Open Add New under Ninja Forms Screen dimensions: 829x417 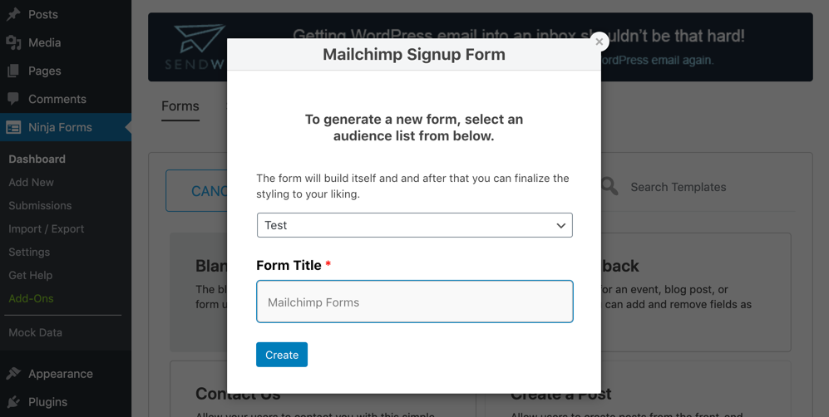[32, 182]
